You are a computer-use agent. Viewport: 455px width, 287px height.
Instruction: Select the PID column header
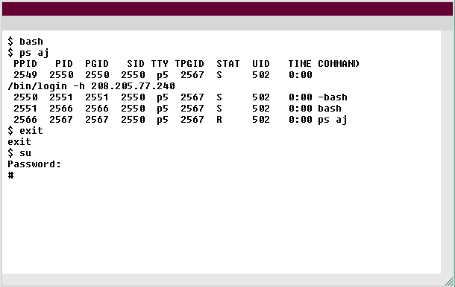(x=64, y=64)
